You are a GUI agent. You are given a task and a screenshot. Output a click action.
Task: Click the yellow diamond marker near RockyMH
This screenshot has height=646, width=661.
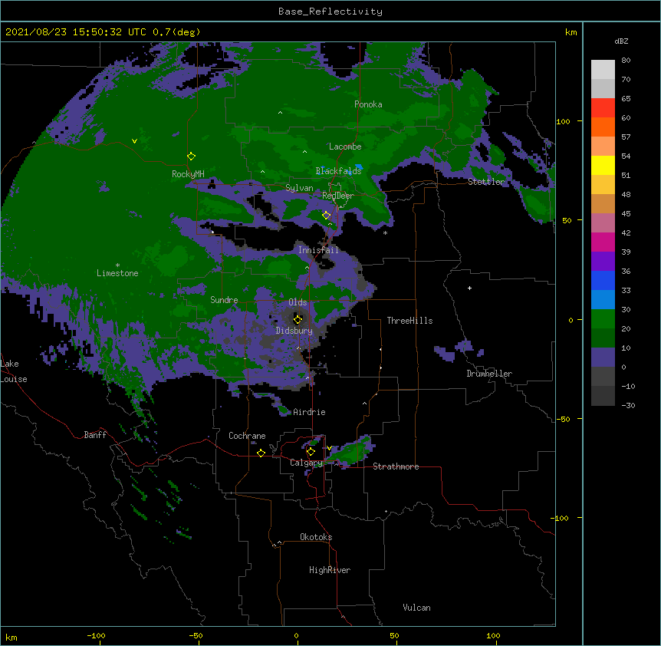point(191,157)
